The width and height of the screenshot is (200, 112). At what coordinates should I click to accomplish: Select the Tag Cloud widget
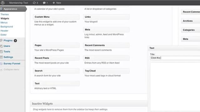106,71
